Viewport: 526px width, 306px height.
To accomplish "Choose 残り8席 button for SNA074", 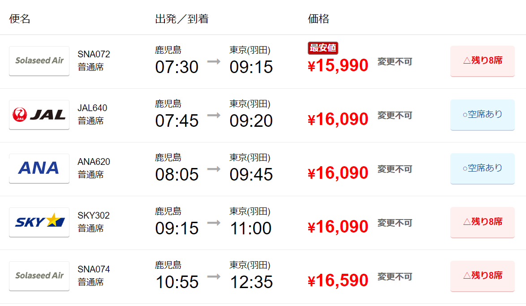I will pyautogui.click(x=483, y=276).
